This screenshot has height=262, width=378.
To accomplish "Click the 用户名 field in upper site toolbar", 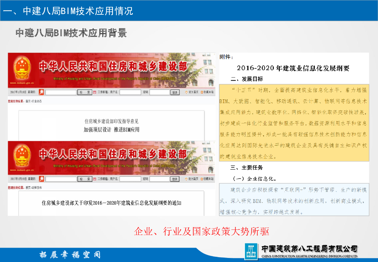I will tap(130, 92).
